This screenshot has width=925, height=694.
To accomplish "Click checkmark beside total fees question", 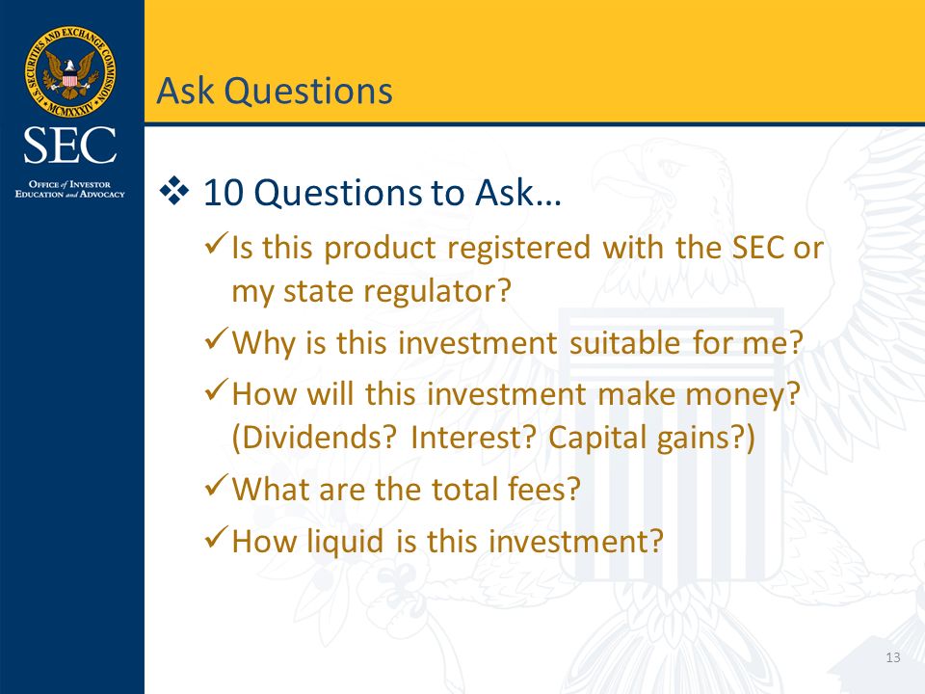I will [216, 485].
